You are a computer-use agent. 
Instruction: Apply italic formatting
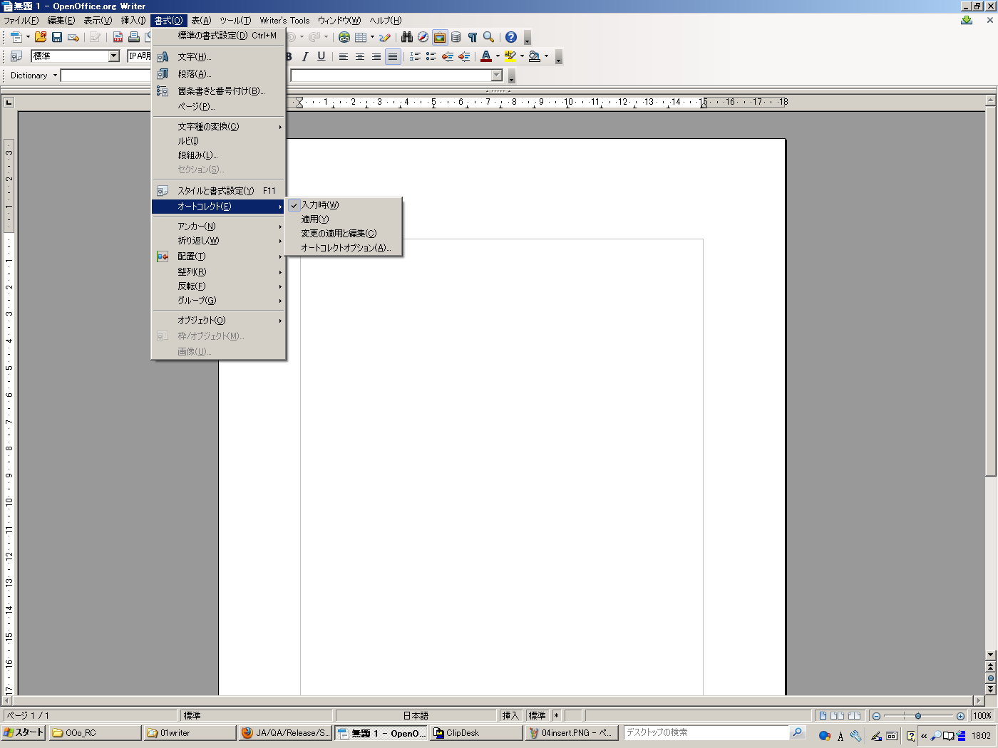pyautogui.click(x=305, y=56)
